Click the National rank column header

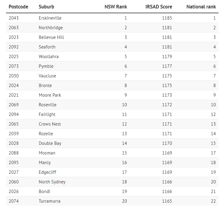tap(201, 7)
